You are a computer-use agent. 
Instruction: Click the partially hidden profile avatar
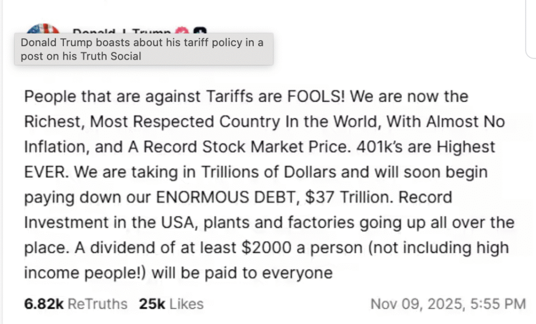pos(42,29)
